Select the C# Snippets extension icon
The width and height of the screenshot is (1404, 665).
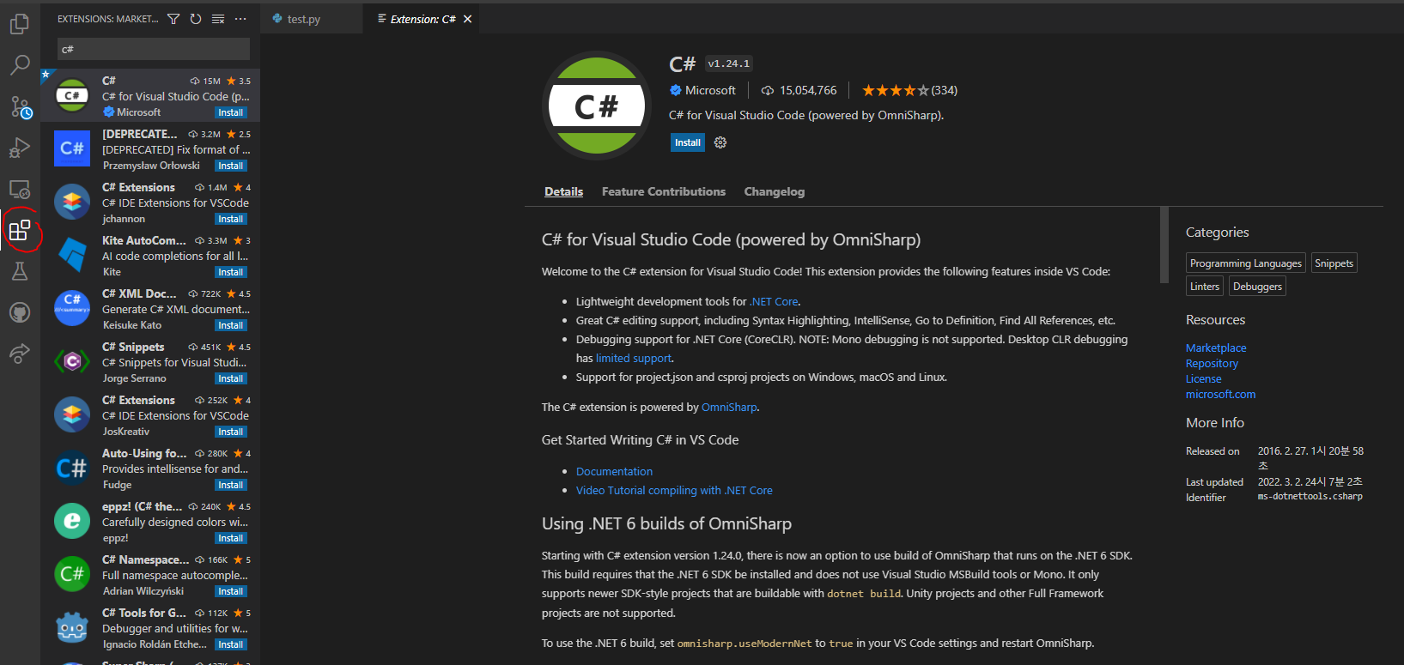(x=72, y=361)
